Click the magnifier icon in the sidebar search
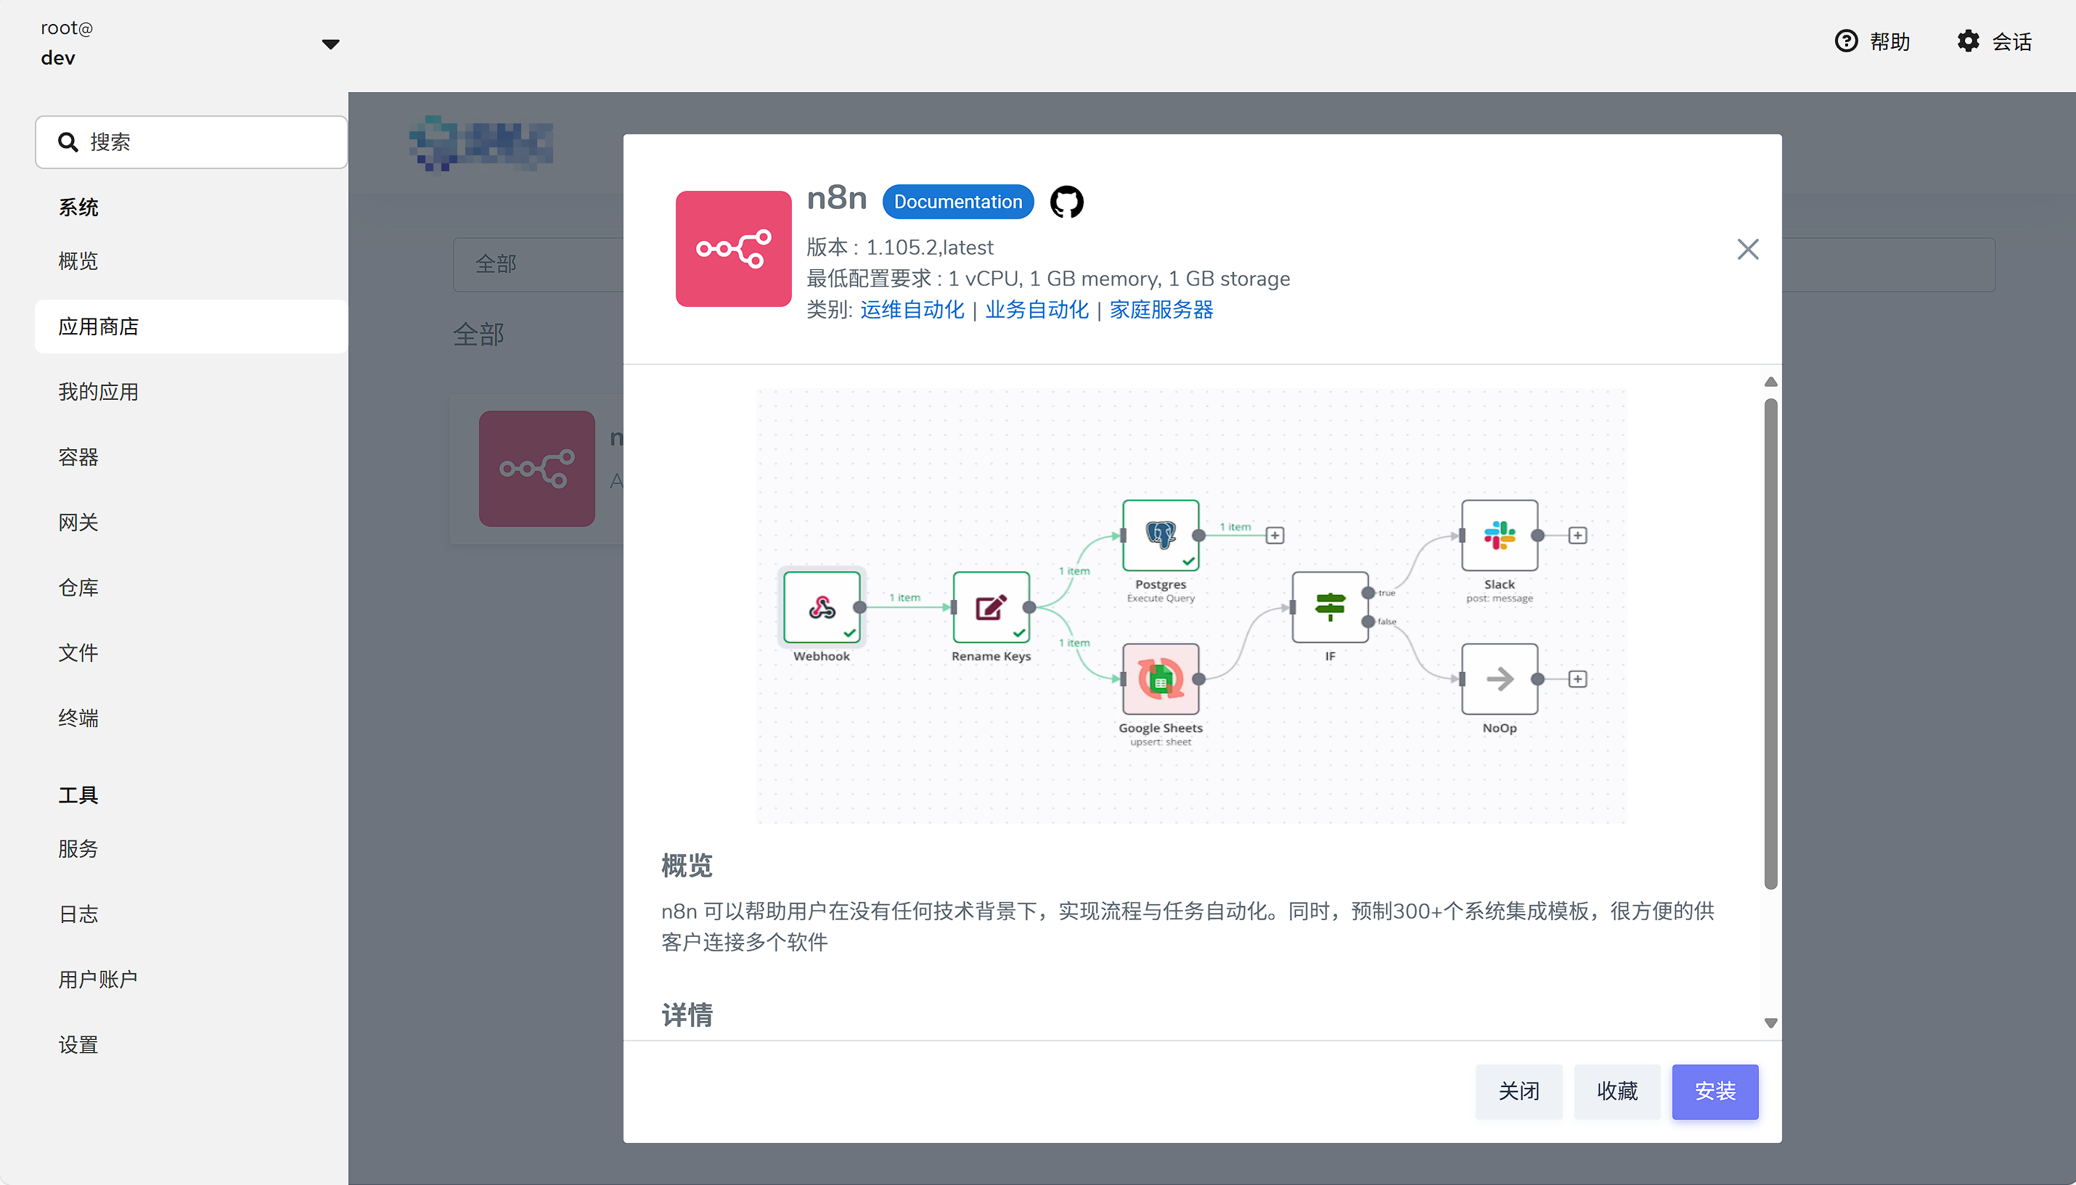 pyautogui.click(x=68, y=142)
